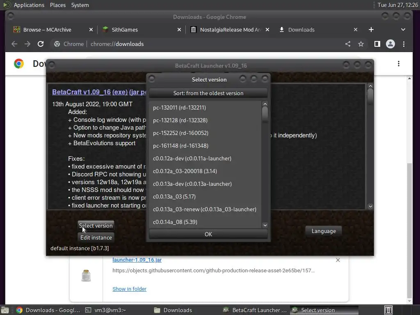Switch to Browse – MCArchive tab
The image size is (420, 315).
(47, 30)
